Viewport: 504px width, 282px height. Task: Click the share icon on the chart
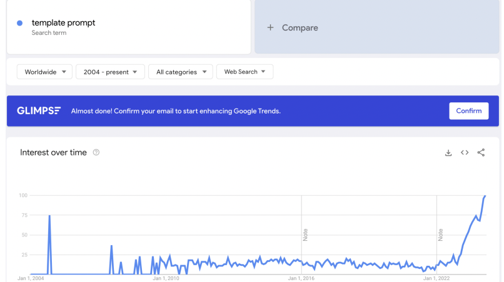click(x=481, y=153)
